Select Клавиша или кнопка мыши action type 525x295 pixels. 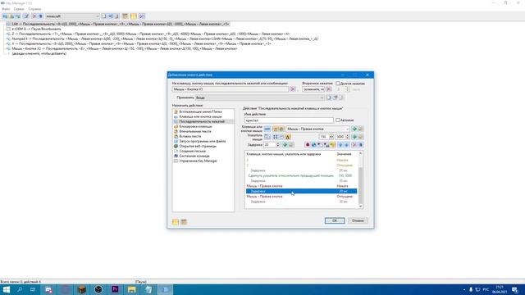pyautogui.click(x=200, y=116)
